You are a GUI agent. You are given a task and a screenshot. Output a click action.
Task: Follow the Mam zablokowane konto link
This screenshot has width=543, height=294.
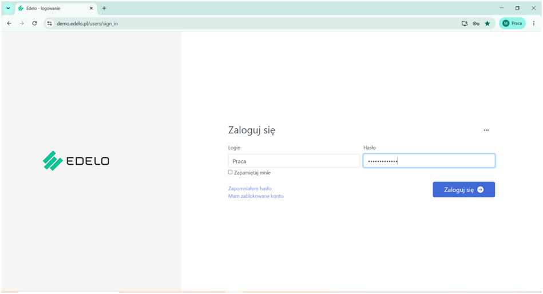click(x=256, y=196)
